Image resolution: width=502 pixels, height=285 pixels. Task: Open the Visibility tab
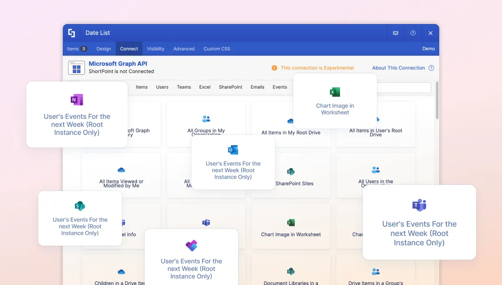[155, 49]
